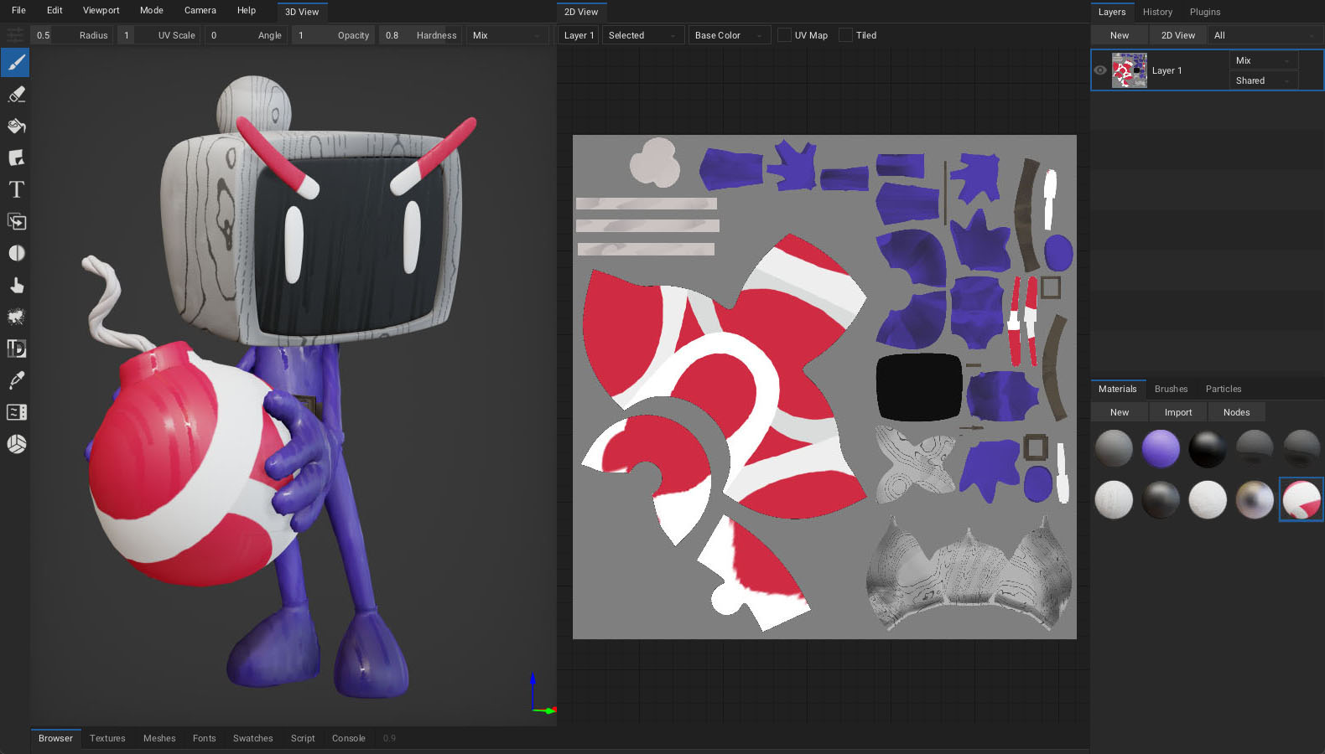
Task: Activate the eyedropper Picker tool
Action: pos(16,380)
